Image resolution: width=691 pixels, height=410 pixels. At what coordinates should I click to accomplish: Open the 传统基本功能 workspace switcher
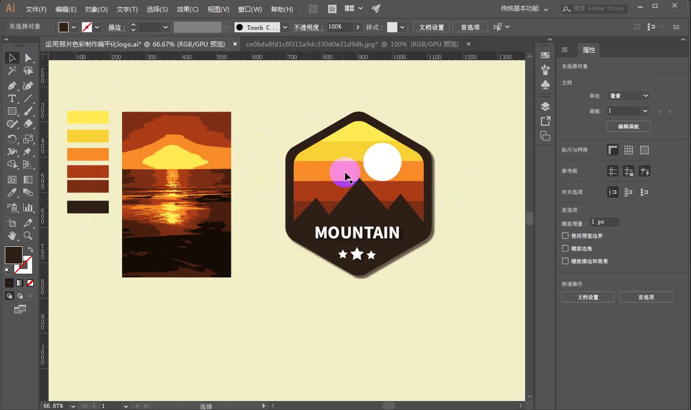[x=525, y=8]
